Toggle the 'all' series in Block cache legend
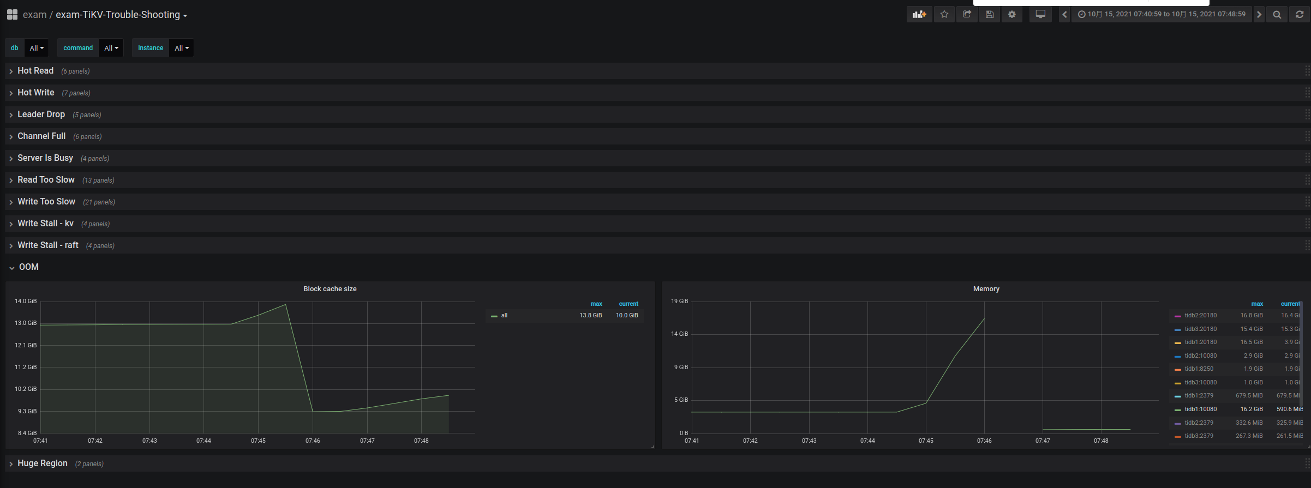1311x488 pixels. (504, 316)
